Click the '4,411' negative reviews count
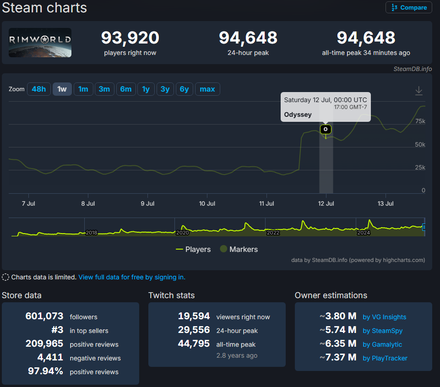Viewport: 440px width, 387px height. coord(50,357)
